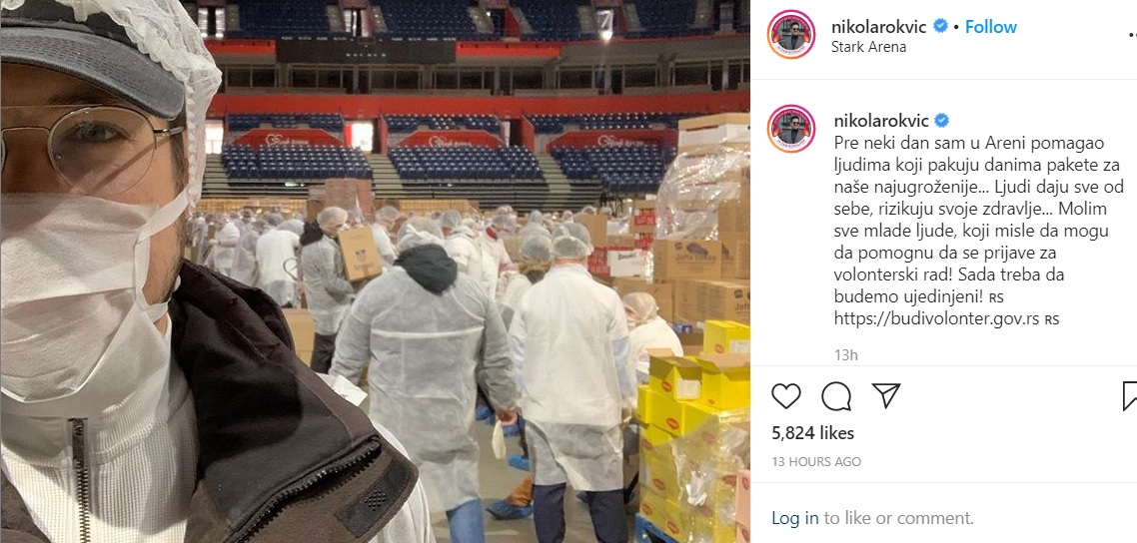This screenshot has height=543, width=1137.
Task: Click the profile avatar in the post header
Action: point(791,35)
